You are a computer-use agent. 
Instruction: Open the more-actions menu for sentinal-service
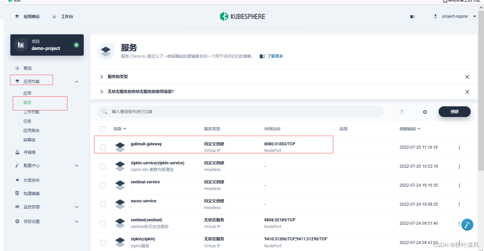459,186
